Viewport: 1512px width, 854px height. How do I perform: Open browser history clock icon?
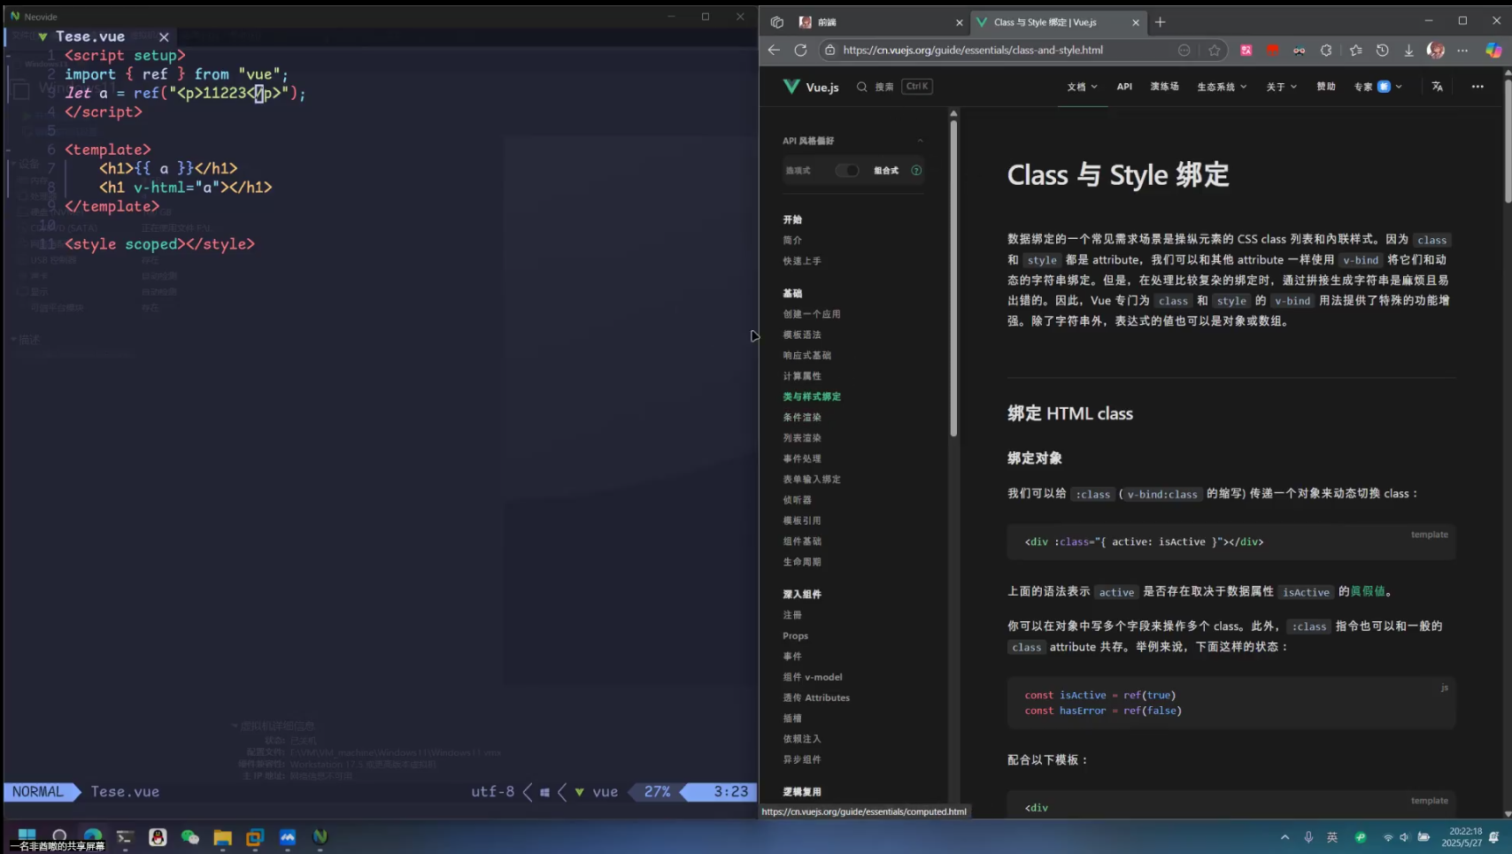[1382, 50]
